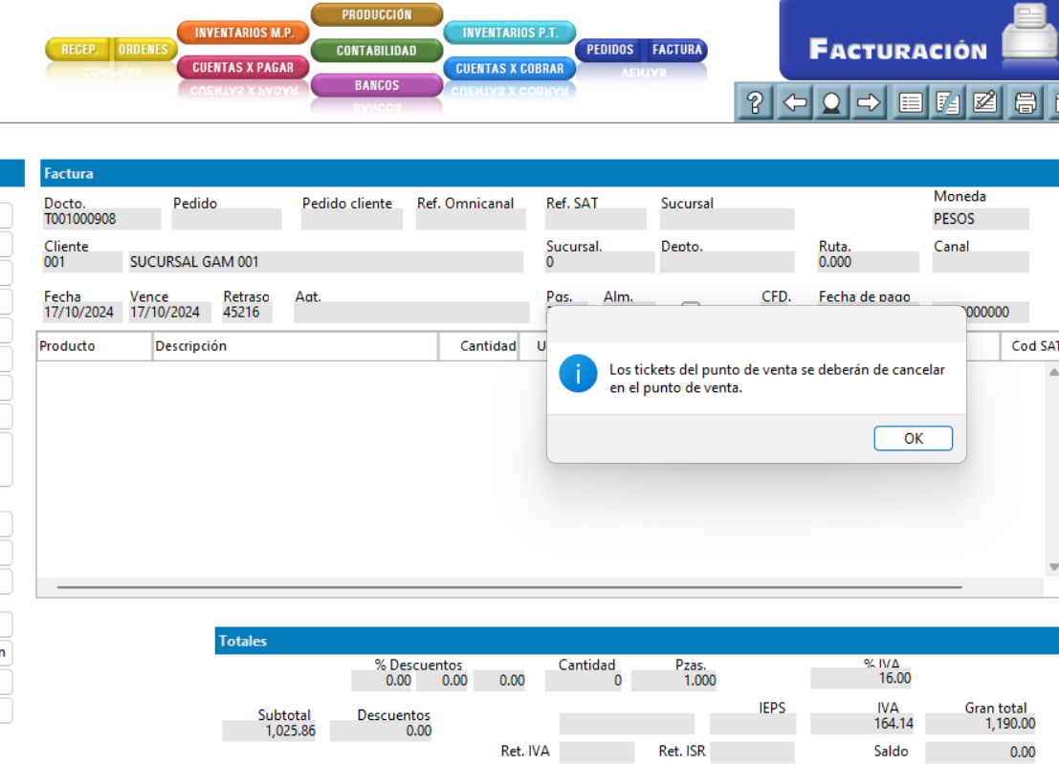Click the edit pencil toolbar icon
Image resolution: width=1059 pixels, height=764 pixels.
click(x=984, y=102)
